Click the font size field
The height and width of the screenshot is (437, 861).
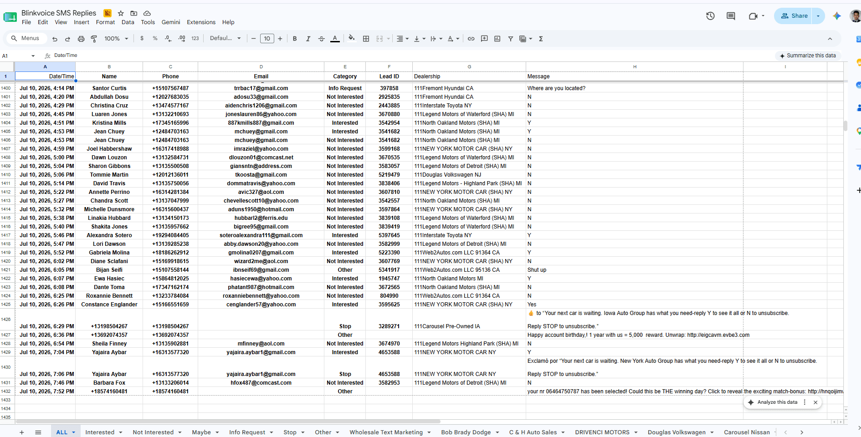[267, 39]
